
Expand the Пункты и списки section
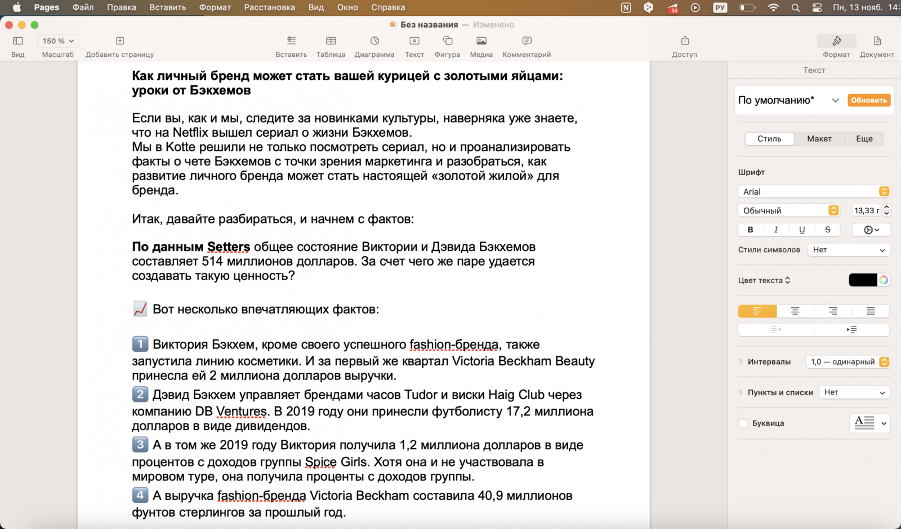tap(741, 392)
